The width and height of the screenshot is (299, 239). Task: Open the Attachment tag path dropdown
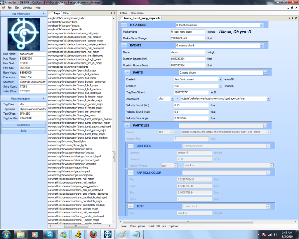[x=268, y=99]
